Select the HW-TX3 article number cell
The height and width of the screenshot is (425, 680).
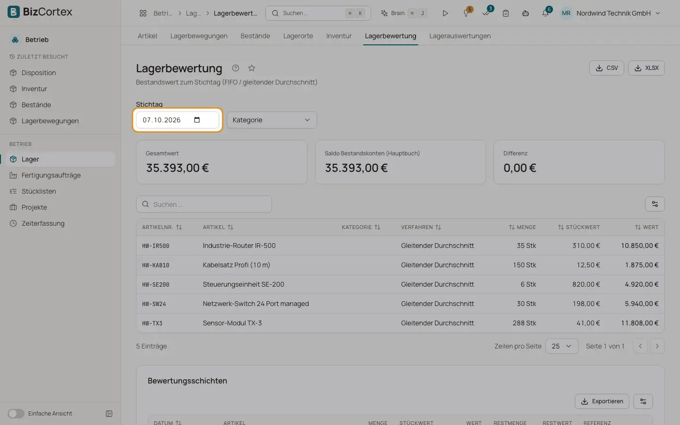152,323
